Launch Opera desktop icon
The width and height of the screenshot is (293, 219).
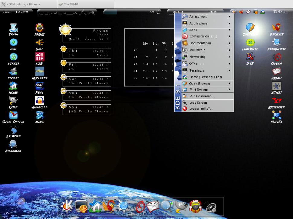tap(277, 59)
